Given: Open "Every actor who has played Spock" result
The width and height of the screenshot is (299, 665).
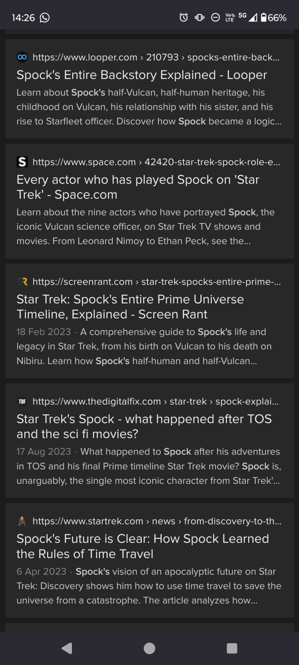Looking at the screenshot, I should pos(138,187).
